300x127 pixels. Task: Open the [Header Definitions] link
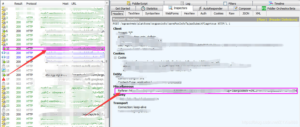(283, 20)
